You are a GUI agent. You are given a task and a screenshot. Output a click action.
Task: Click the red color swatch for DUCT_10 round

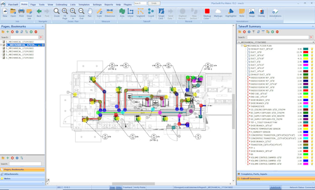pyautogui.click(x=306, y=52)
